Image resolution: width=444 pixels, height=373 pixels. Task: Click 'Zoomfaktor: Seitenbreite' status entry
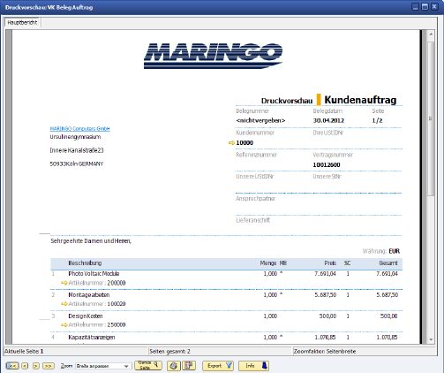(x=325, y=351)
